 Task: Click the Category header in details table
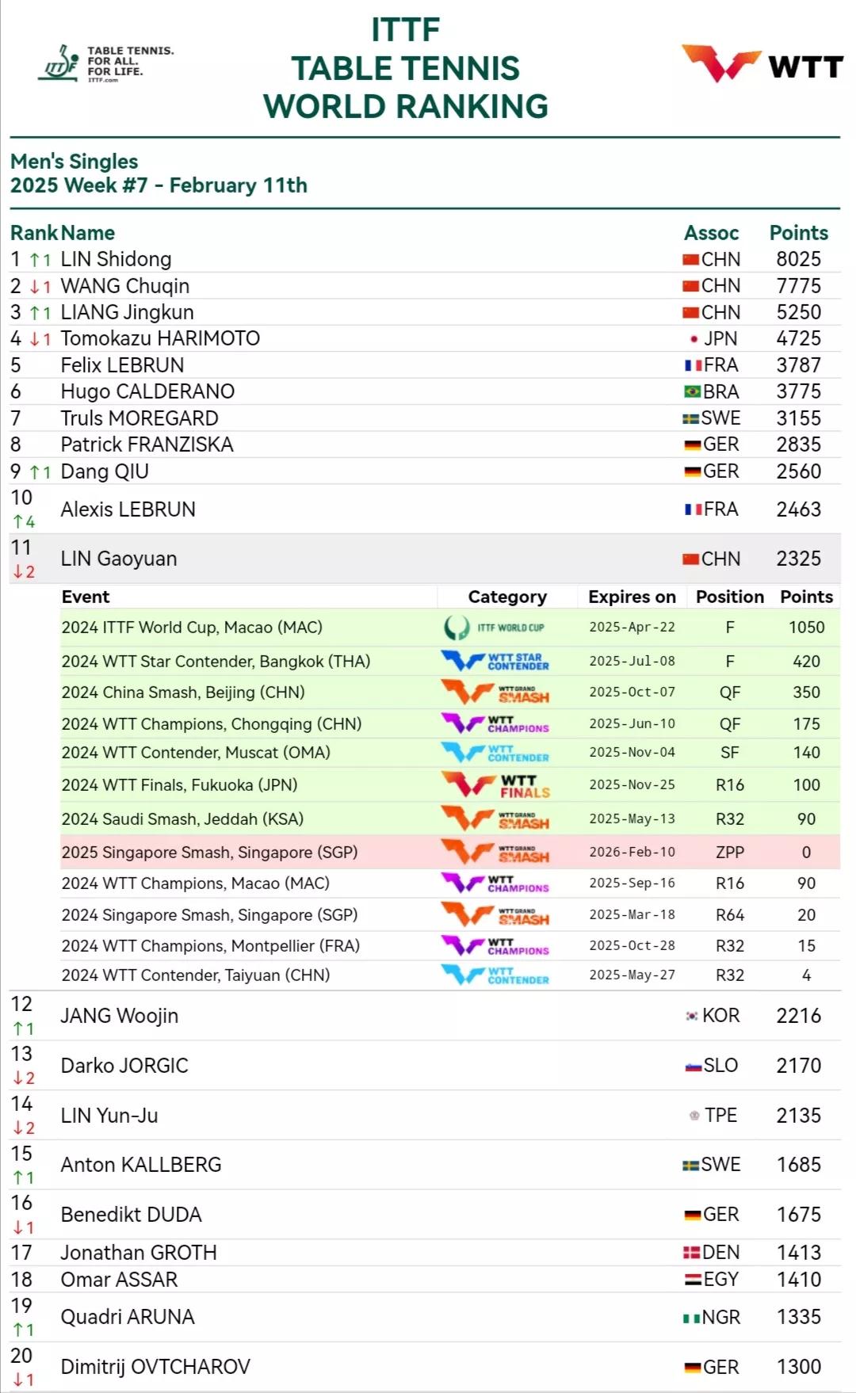(x=507, y=597)
